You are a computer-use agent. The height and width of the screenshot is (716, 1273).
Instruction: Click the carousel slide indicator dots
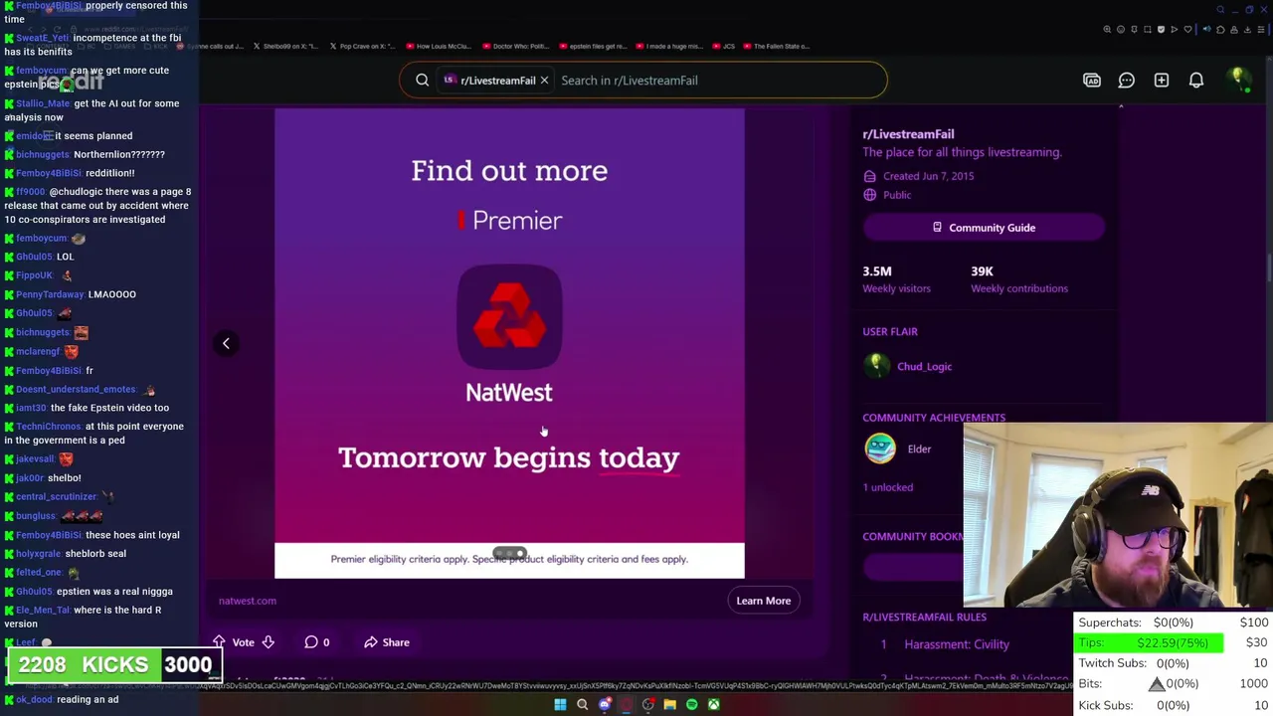coord(509,554)
